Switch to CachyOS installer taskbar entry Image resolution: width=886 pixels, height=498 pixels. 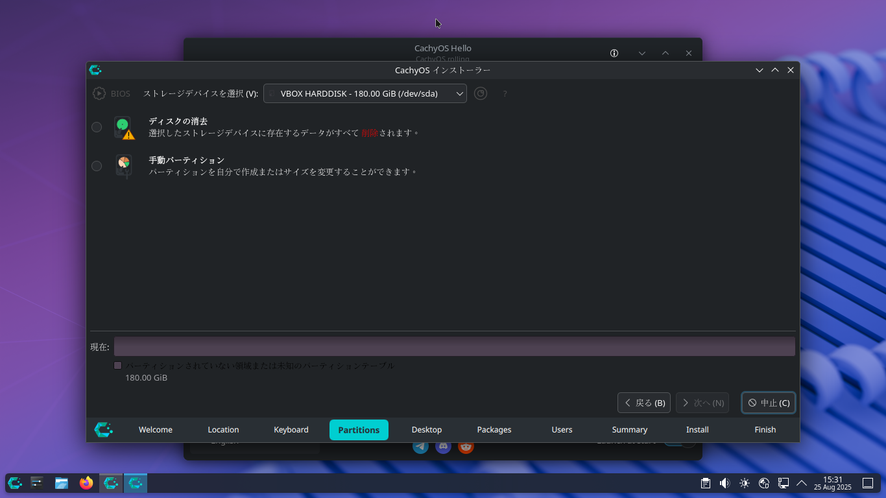click(136, 483)
